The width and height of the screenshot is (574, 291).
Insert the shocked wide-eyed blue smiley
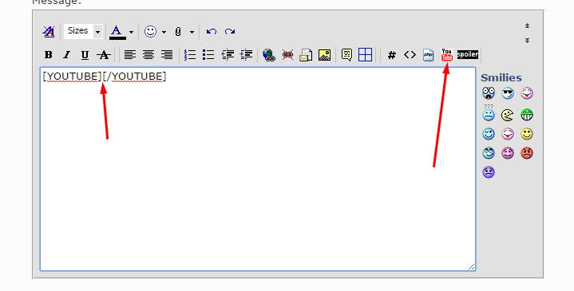coord(489,93)
